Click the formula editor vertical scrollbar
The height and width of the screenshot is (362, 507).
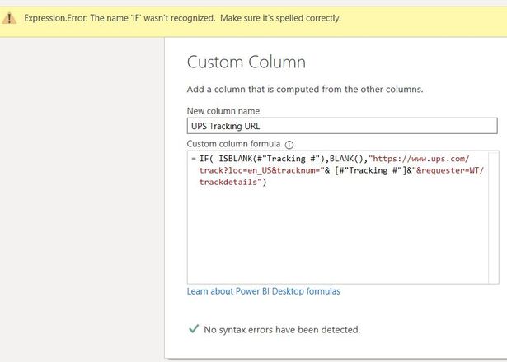(494, 217)
